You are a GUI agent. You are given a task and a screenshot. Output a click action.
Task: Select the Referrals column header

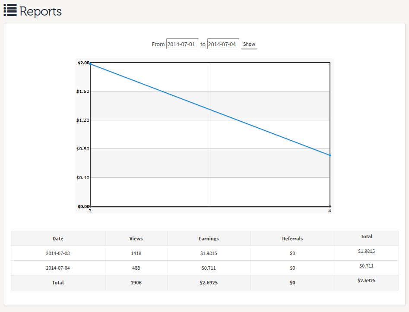click(x=292, y=239)
